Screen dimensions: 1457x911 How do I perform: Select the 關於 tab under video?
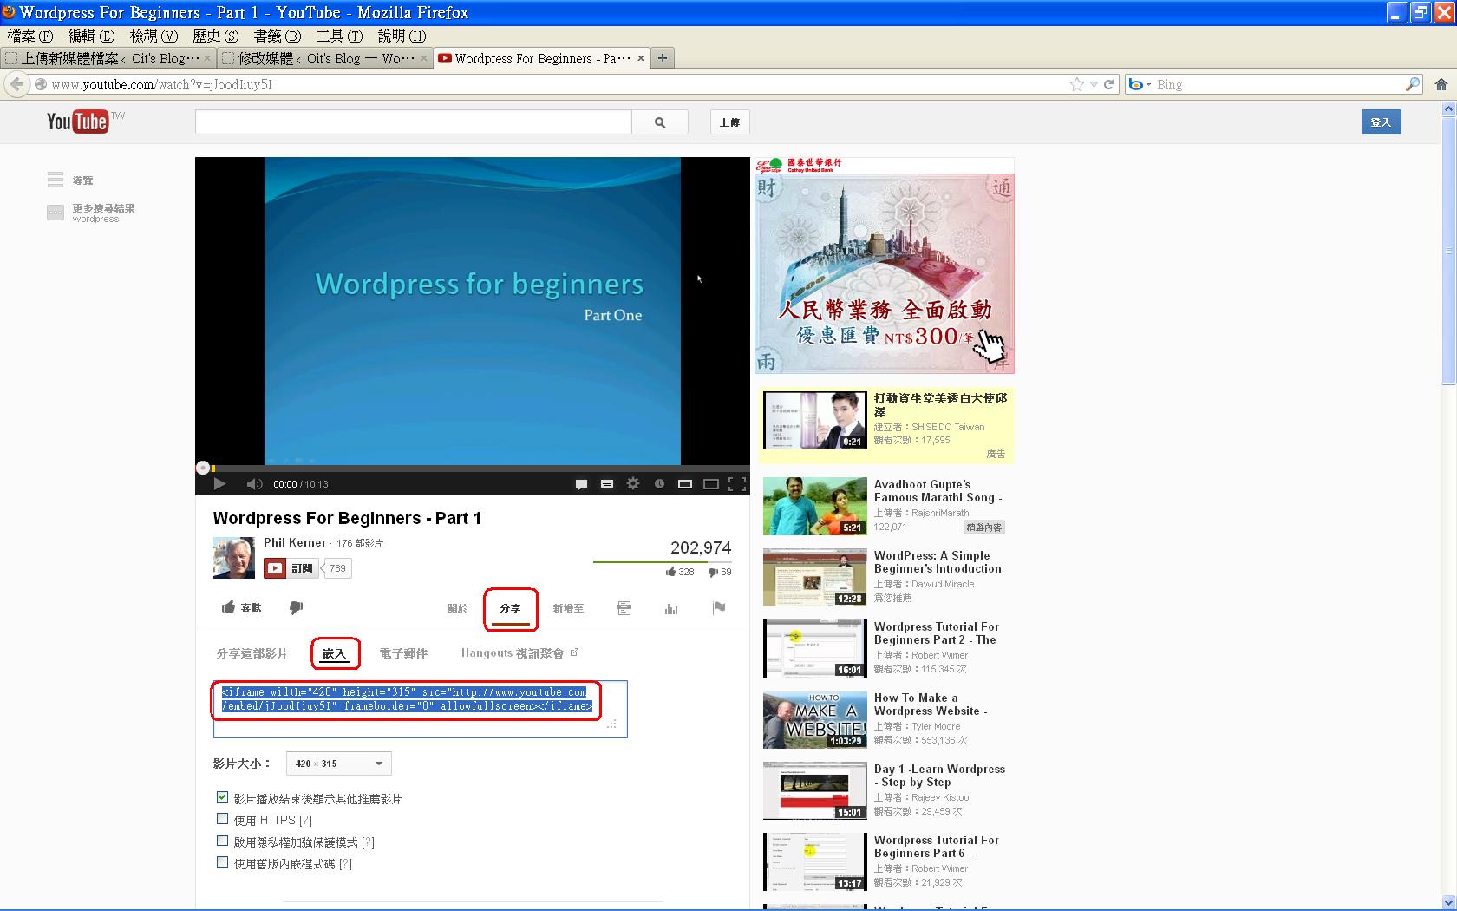(457, 608)
